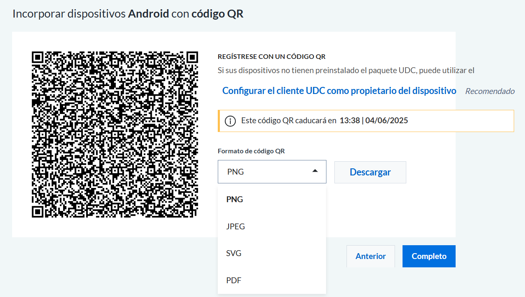Finish by clicking the Completo button

429,256
